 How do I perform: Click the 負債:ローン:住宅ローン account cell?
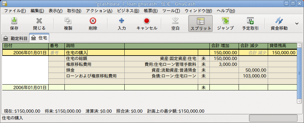pos(161,76)
